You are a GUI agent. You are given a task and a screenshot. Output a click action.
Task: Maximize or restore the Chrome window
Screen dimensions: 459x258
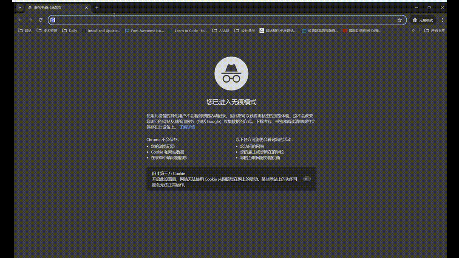click(429, 8)
